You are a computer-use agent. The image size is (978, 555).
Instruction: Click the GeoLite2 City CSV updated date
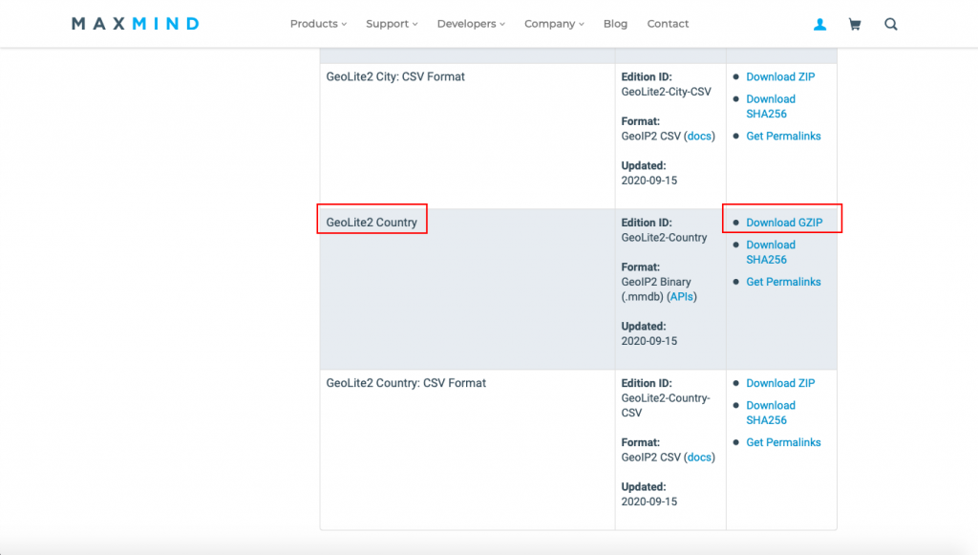tap(649, 181)
